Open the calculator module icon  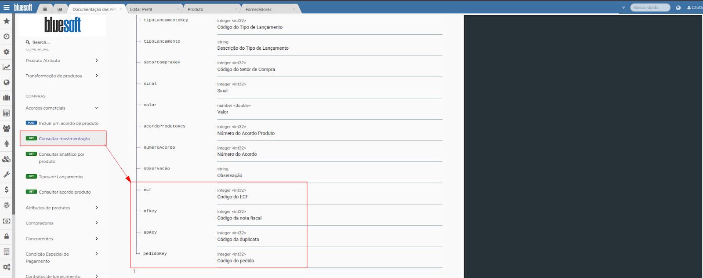(x=7, y=113)
